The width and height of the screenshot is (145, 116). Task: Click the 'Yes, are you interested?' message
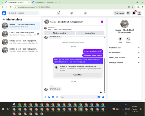point(93,51)
